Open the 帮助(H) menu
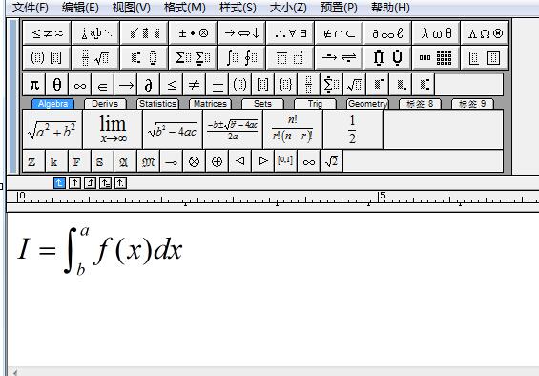 pyautogui.click(x=390, y=8)
